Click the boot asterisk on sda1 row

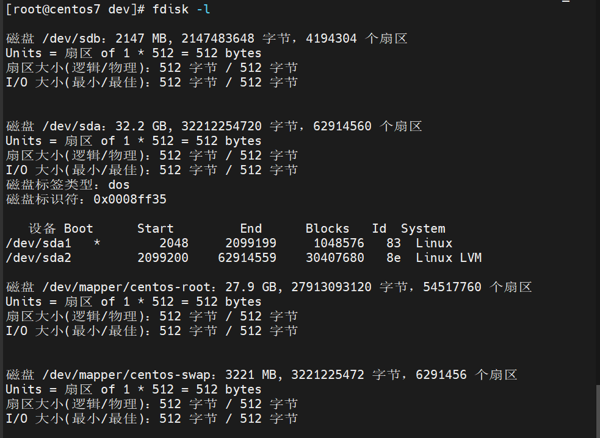tap(97, 243)
